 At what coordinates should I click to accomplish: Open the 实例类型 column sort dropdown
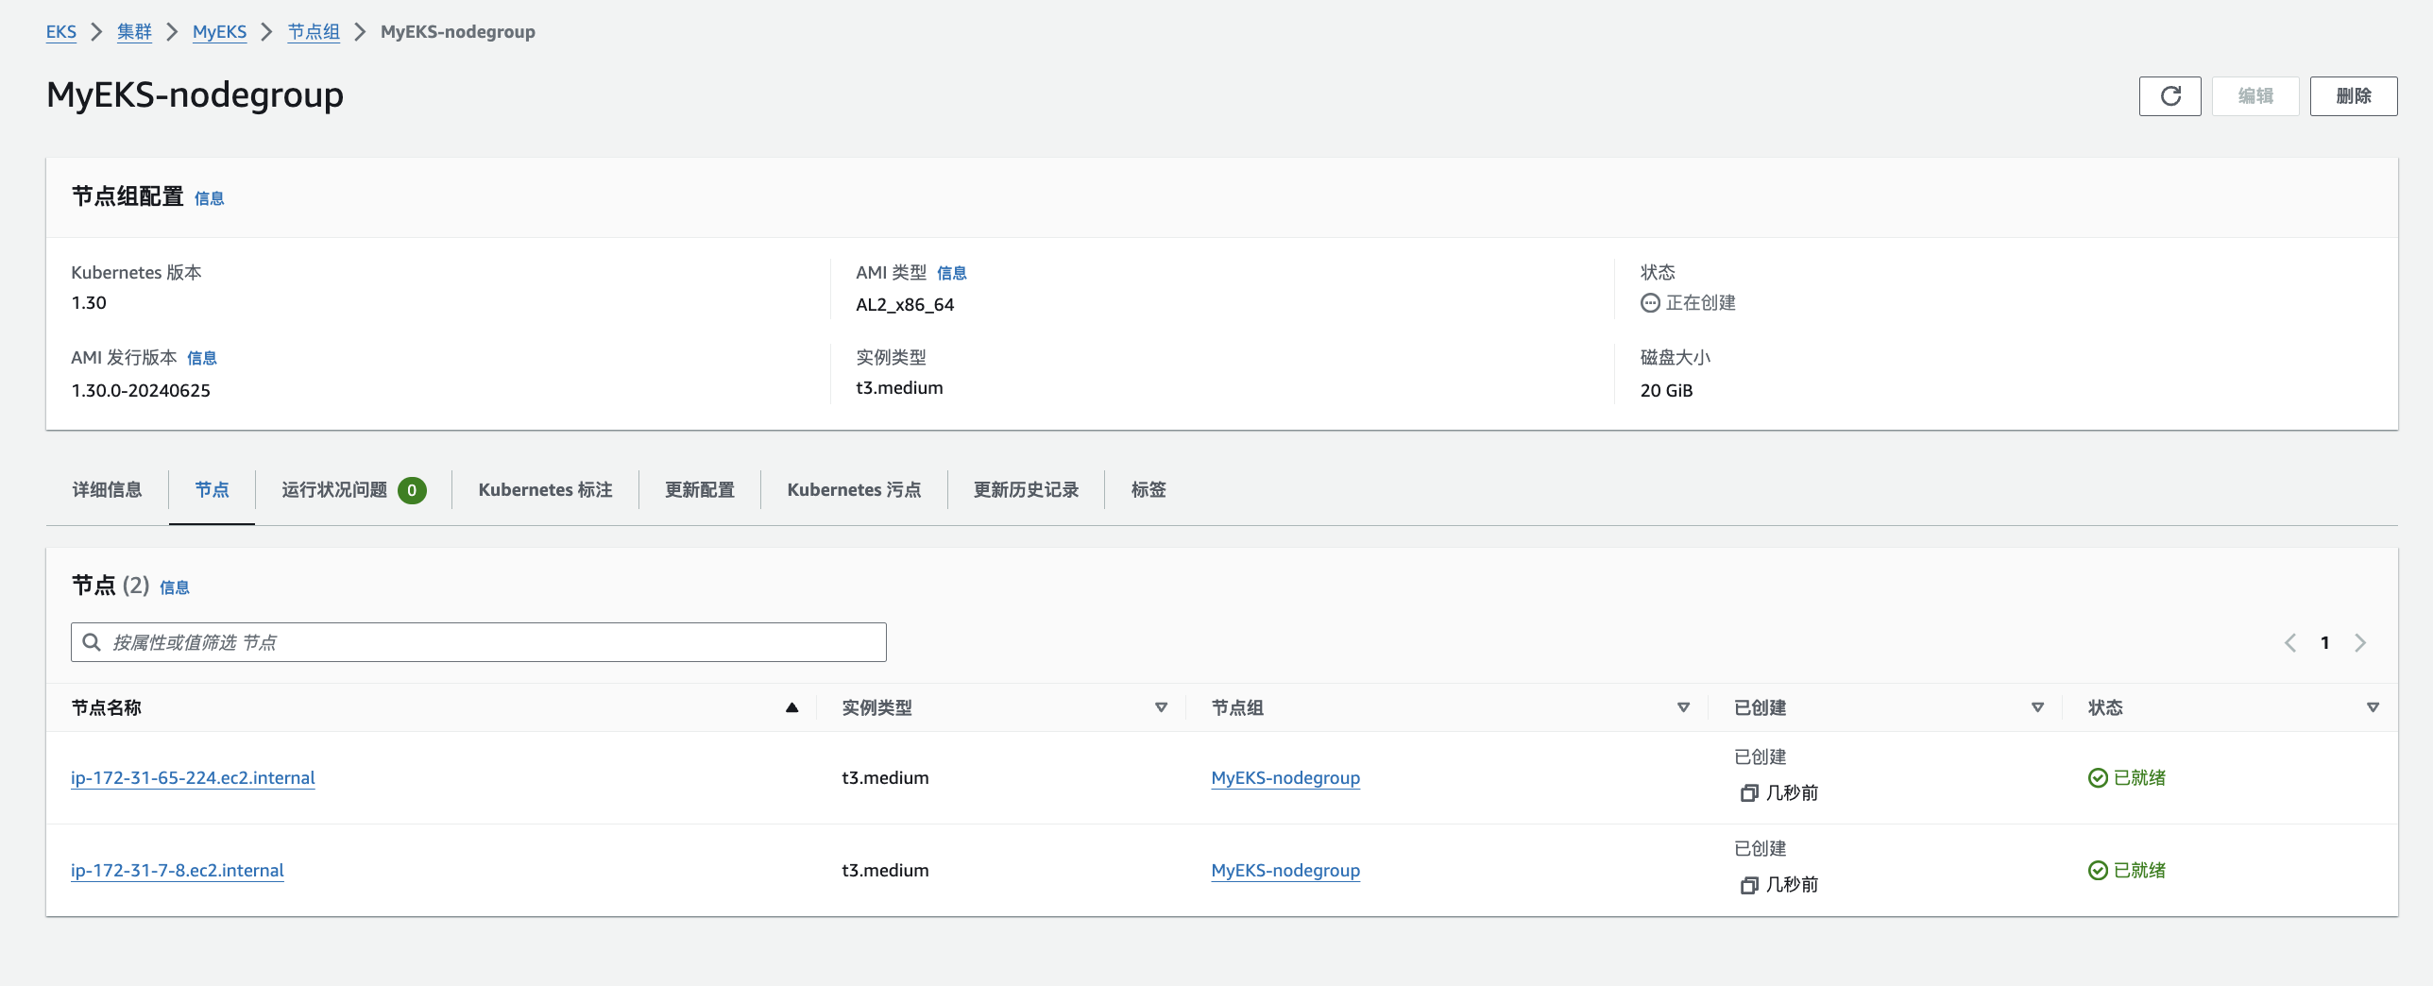(x=1161, y=707)
